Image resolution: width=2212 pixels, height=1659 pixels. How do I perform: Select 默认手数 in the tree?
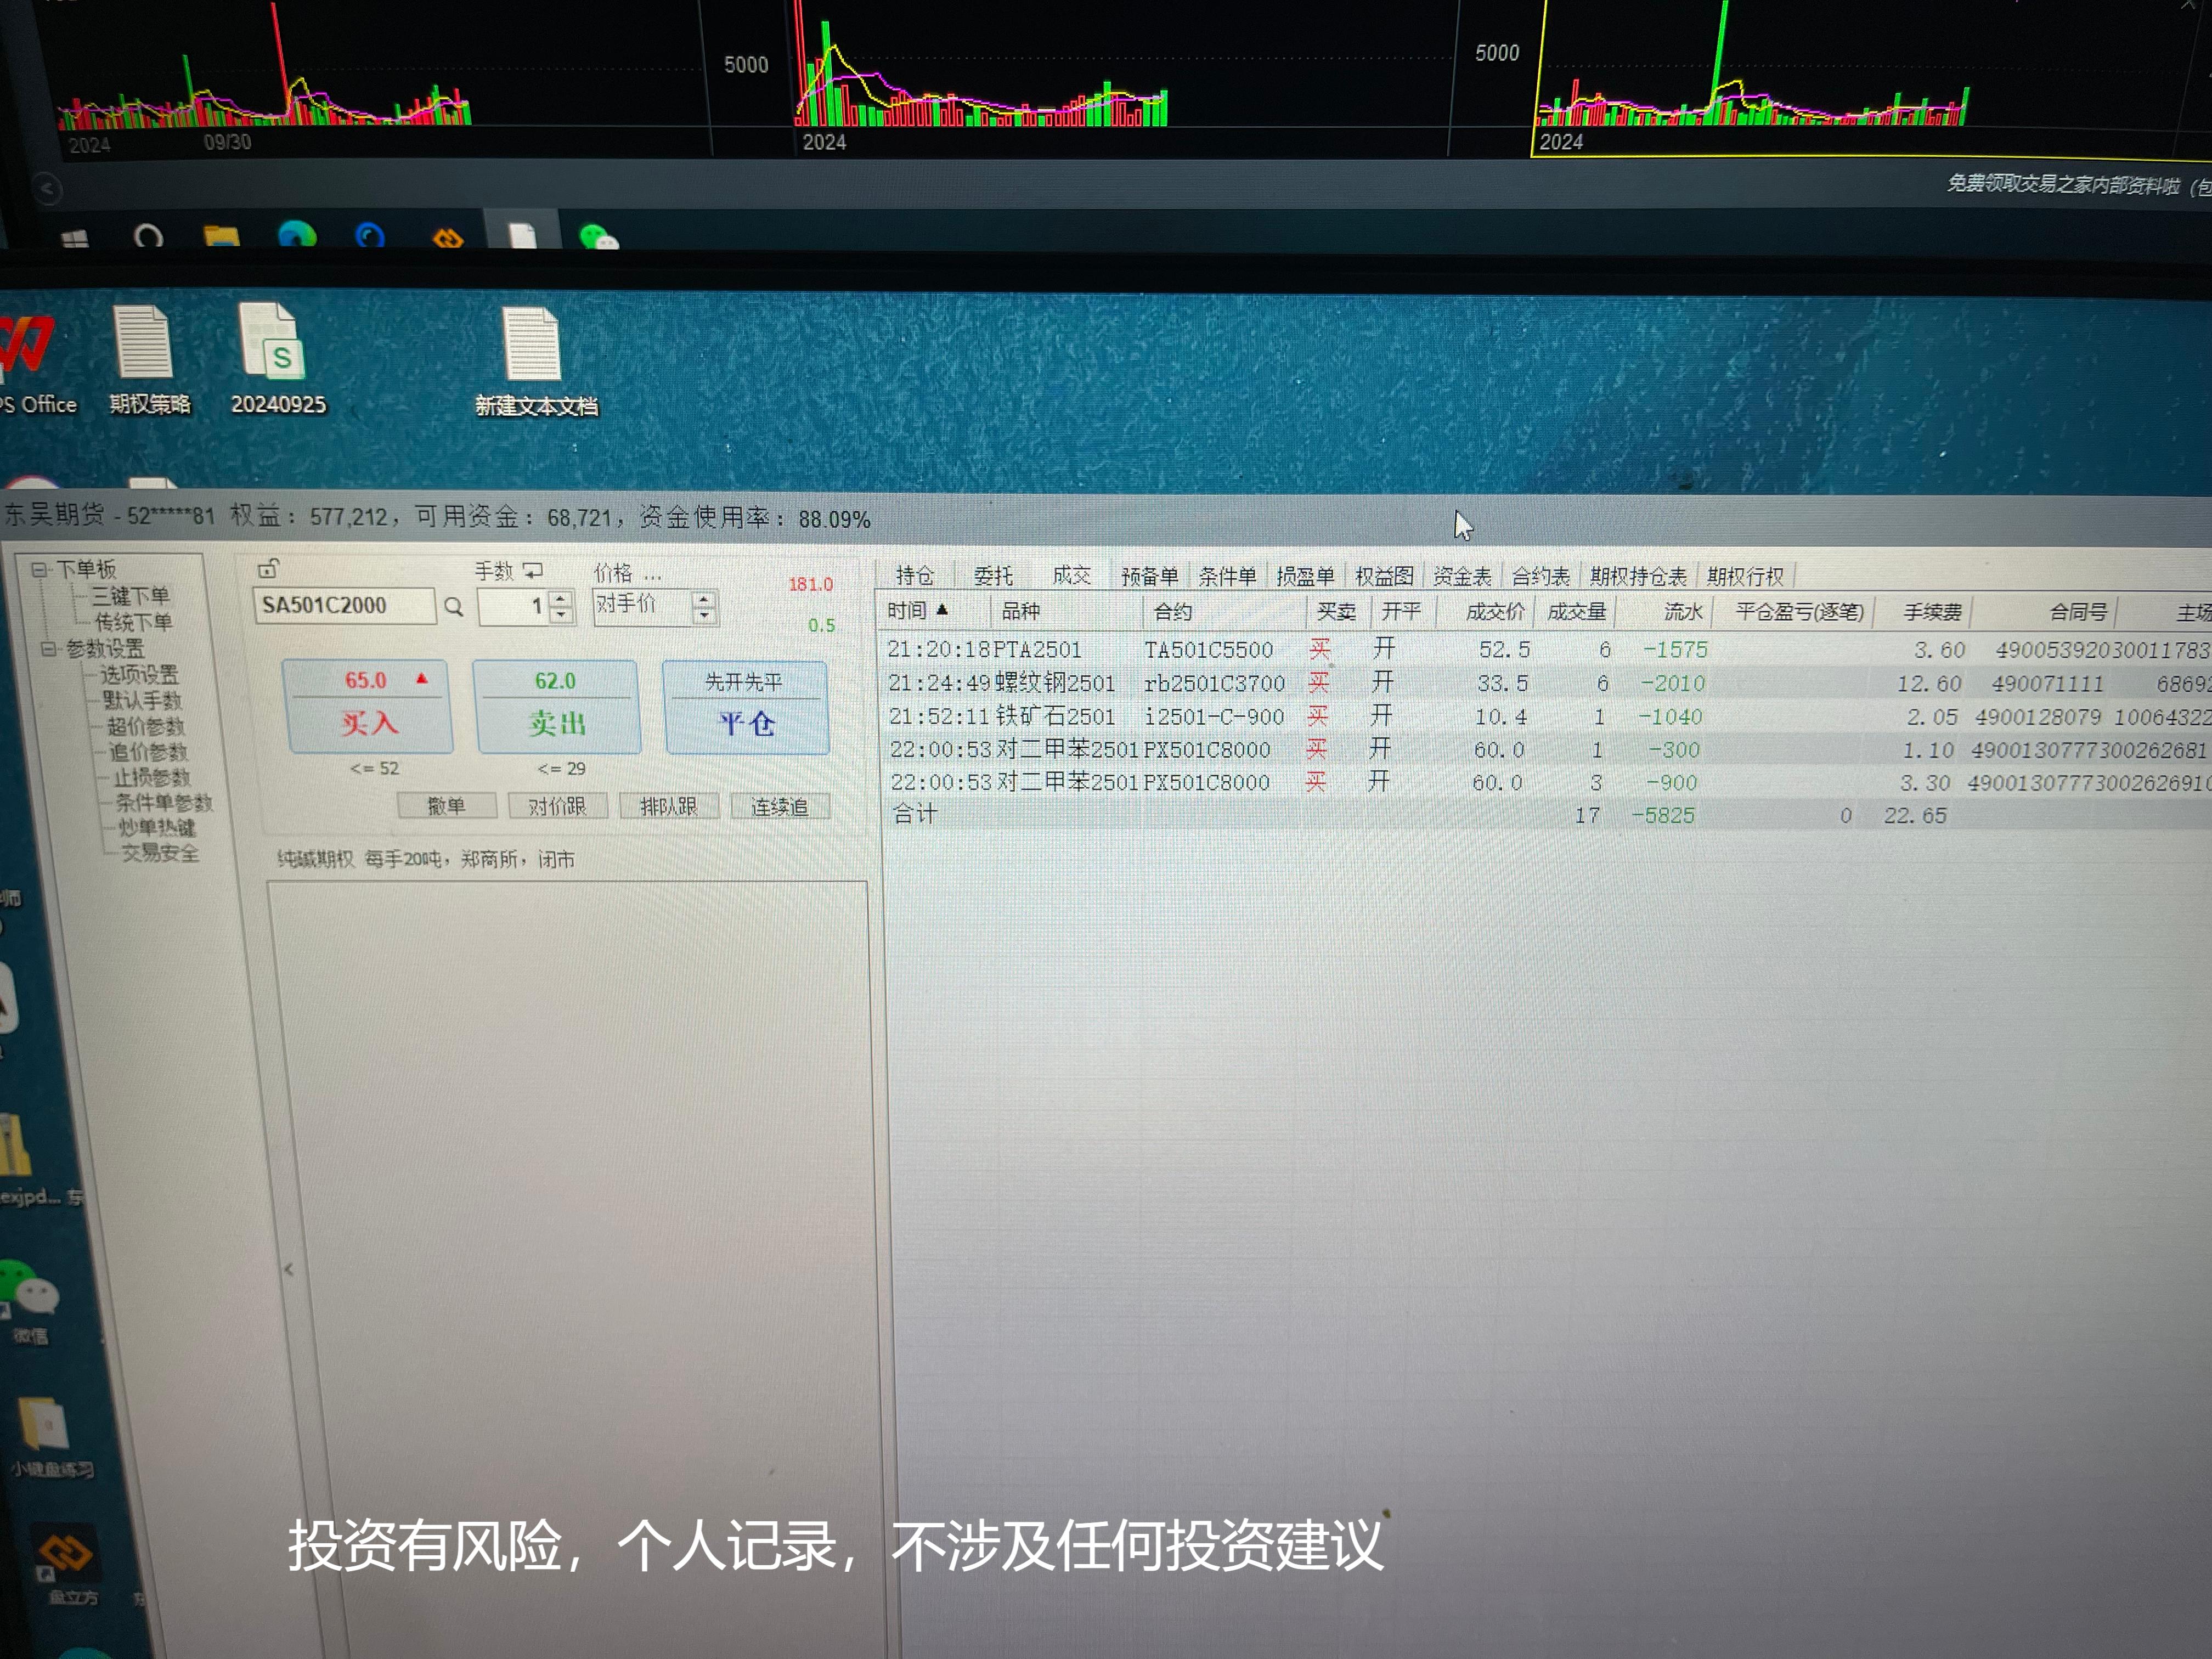point(142,700)
